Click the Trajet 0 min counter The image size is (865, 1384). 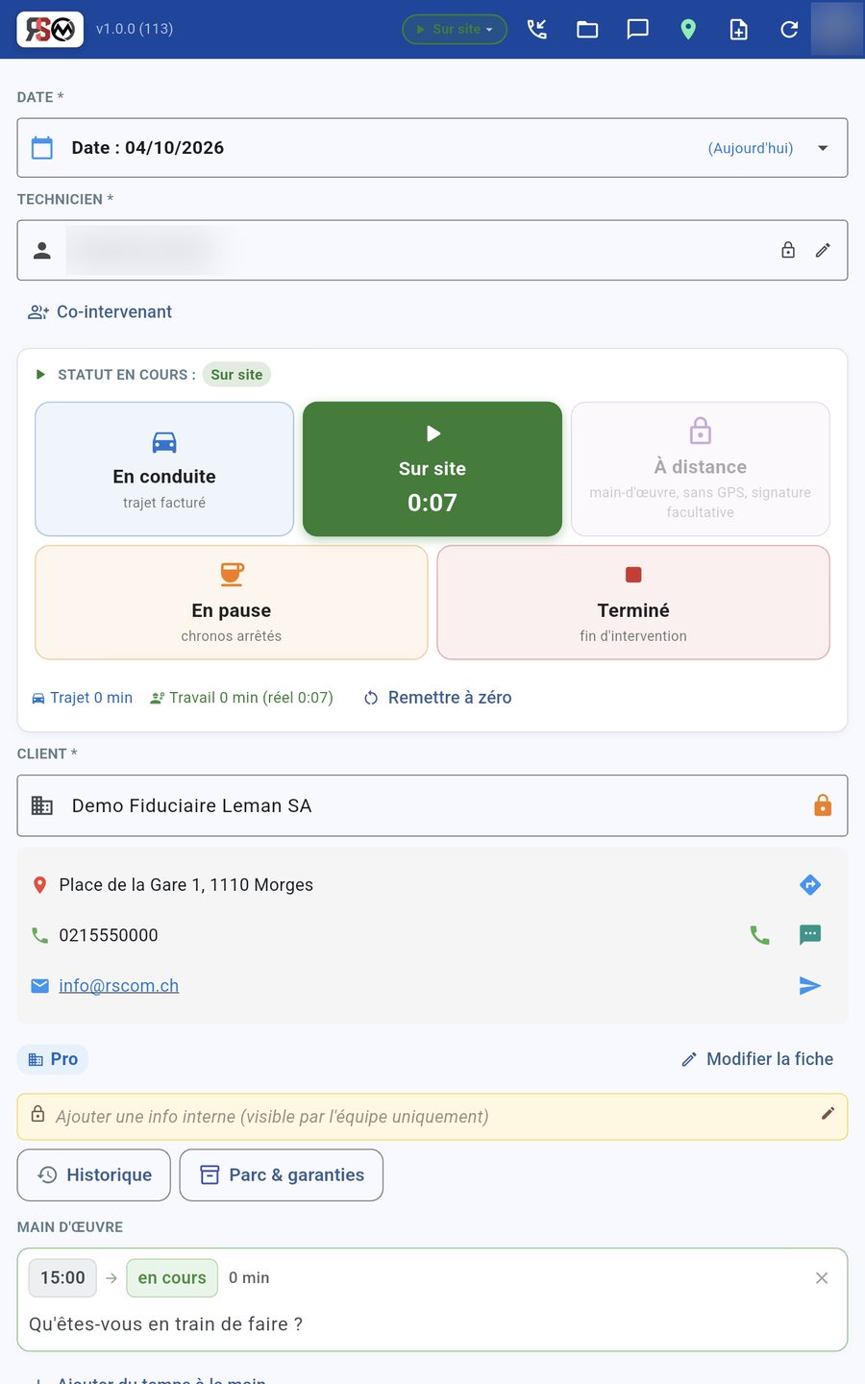(83, 698)
